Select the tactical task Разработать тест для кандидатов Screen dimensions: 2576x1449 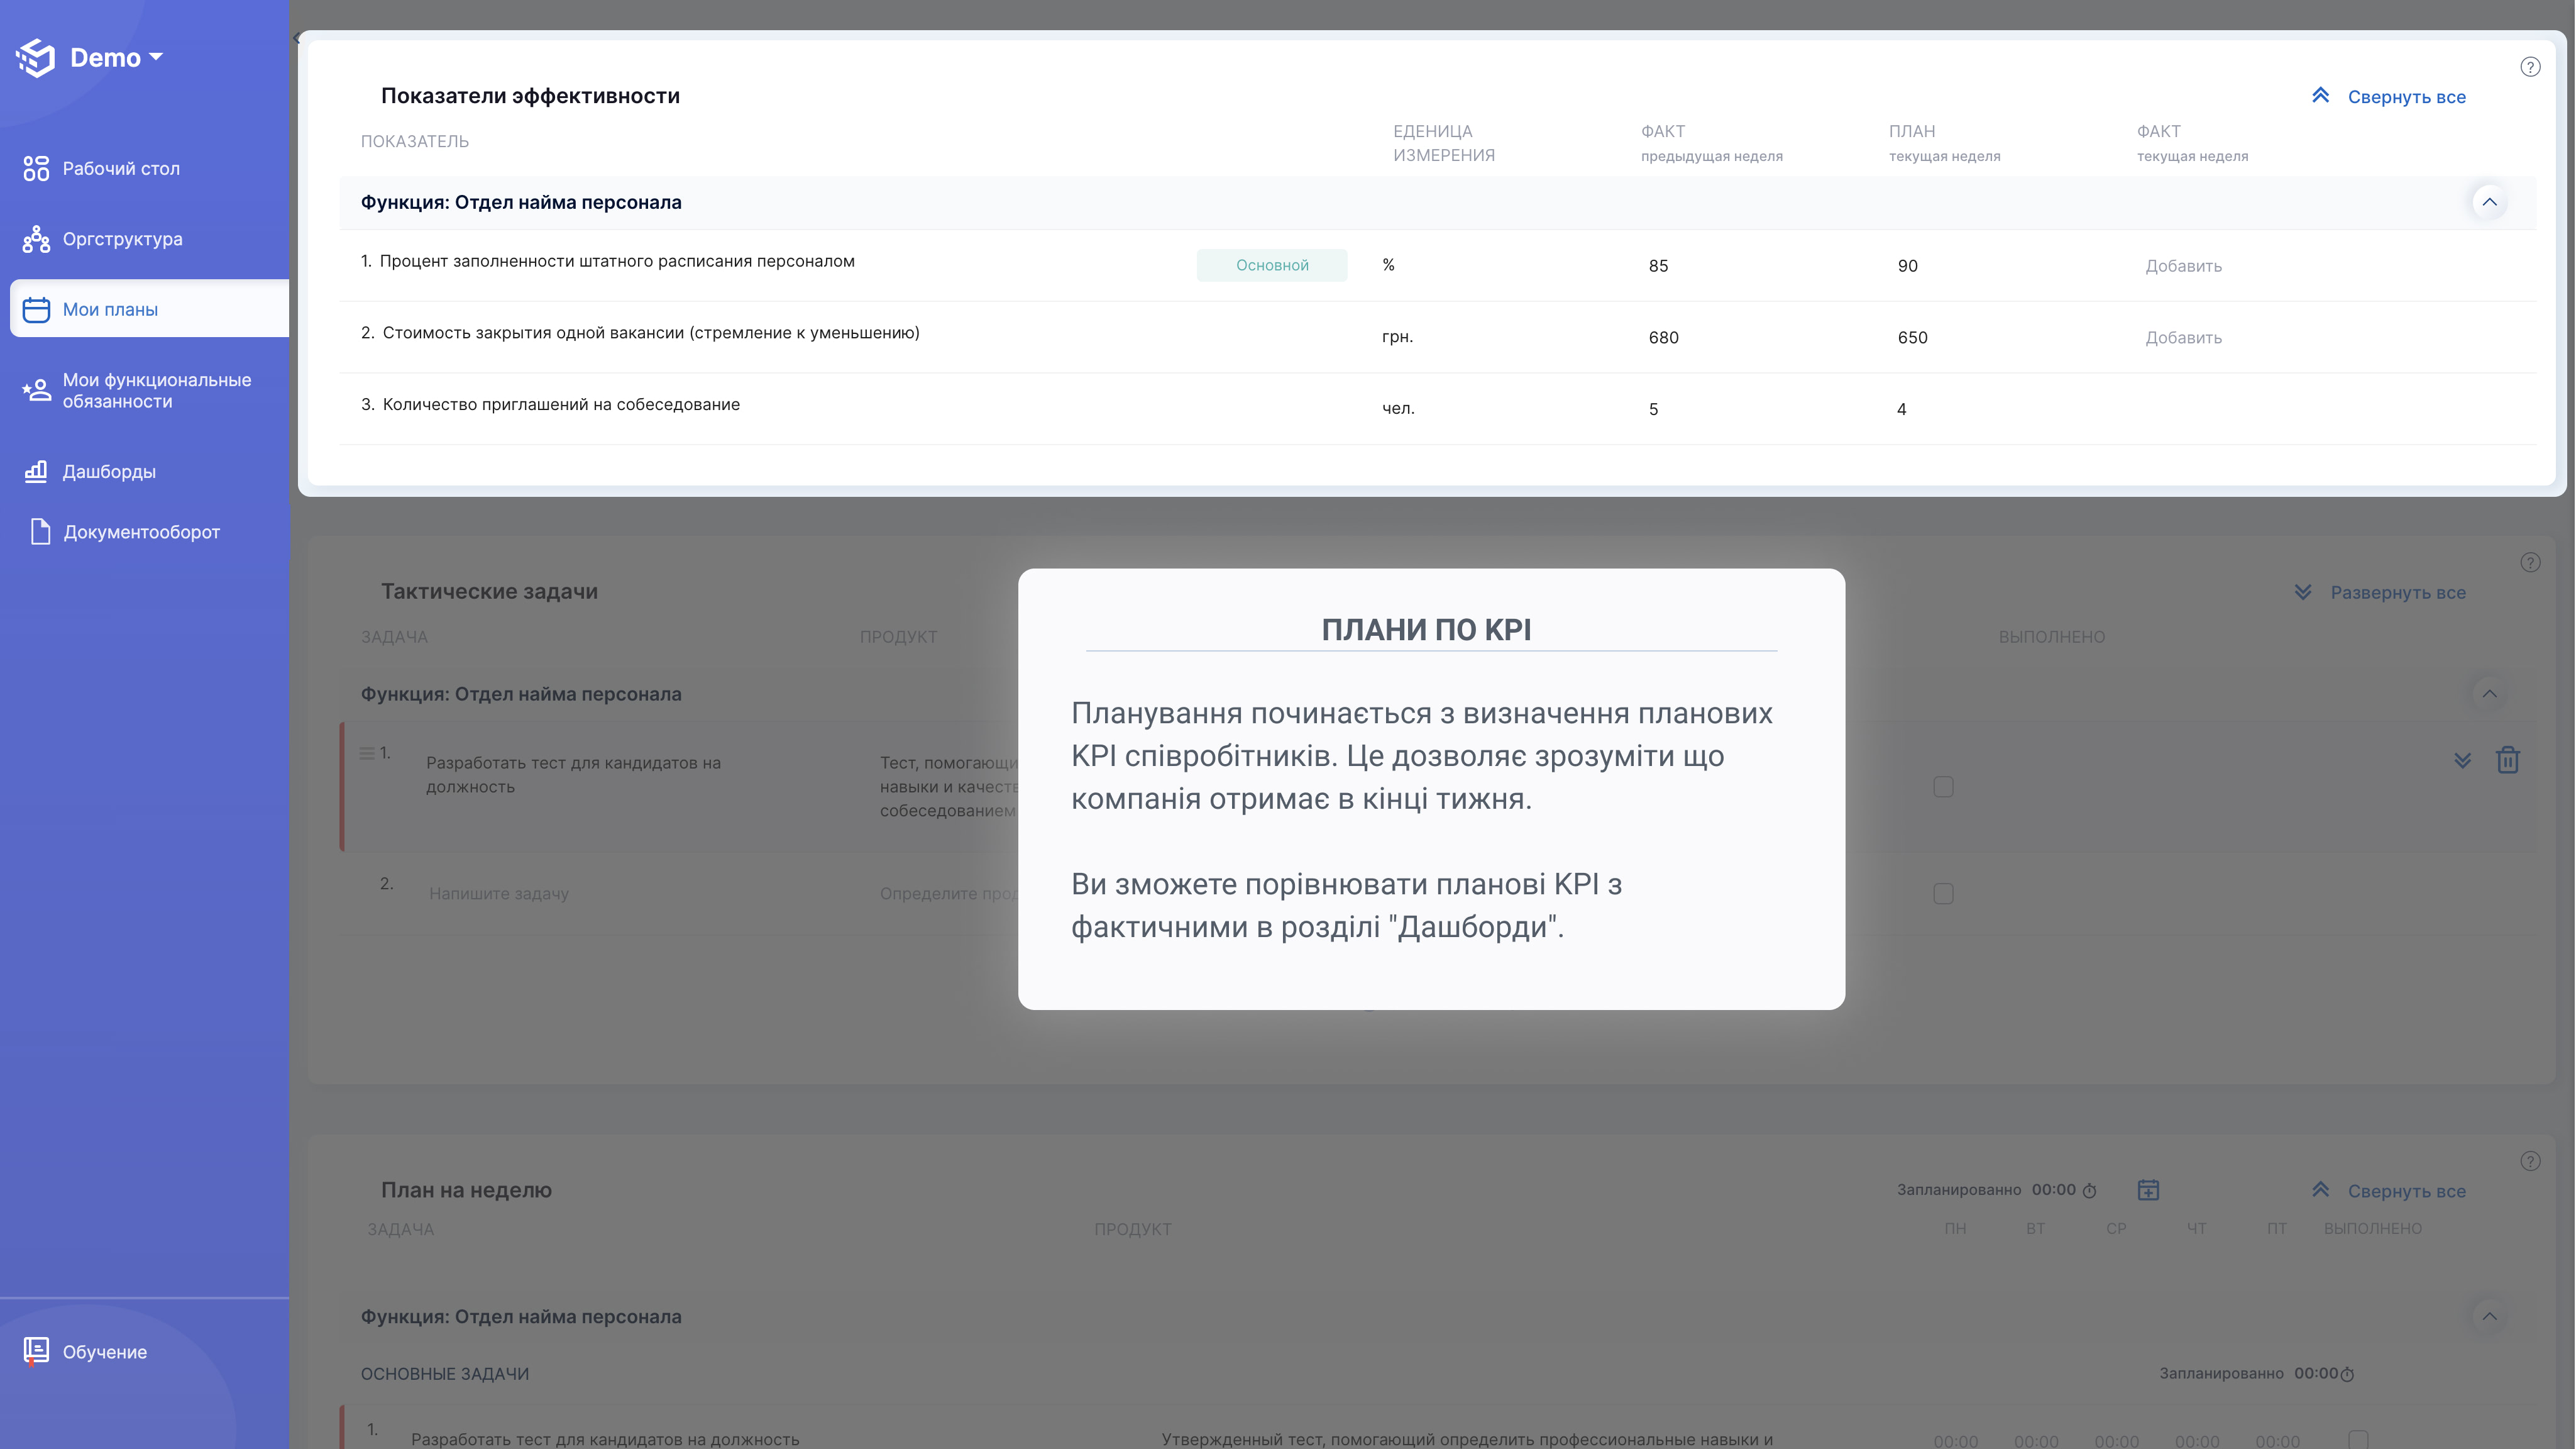[573, 775]
